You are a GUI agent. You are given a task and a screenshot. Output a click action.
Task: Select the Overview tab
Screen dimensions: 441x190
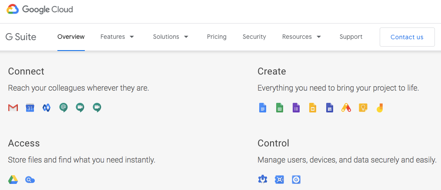pyautogui.click(x=71, y=37)
